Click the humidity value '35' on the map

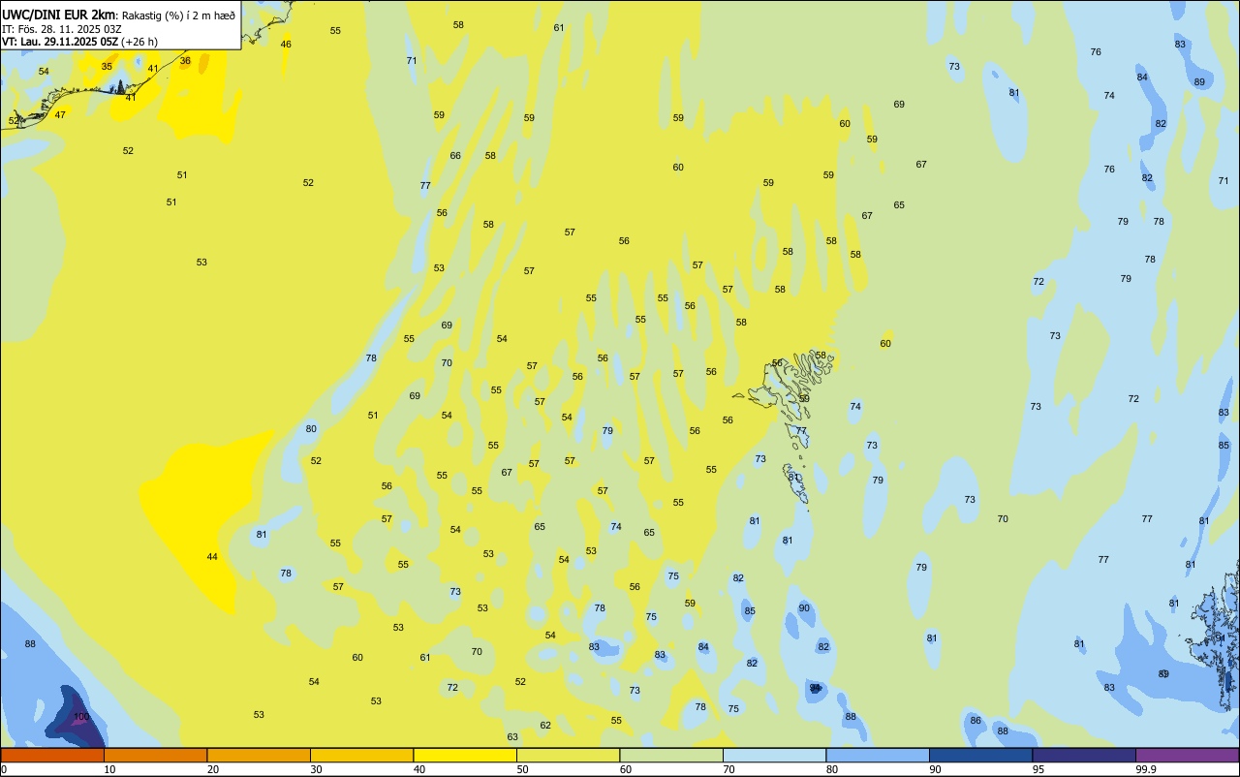[x=107, y=66]
